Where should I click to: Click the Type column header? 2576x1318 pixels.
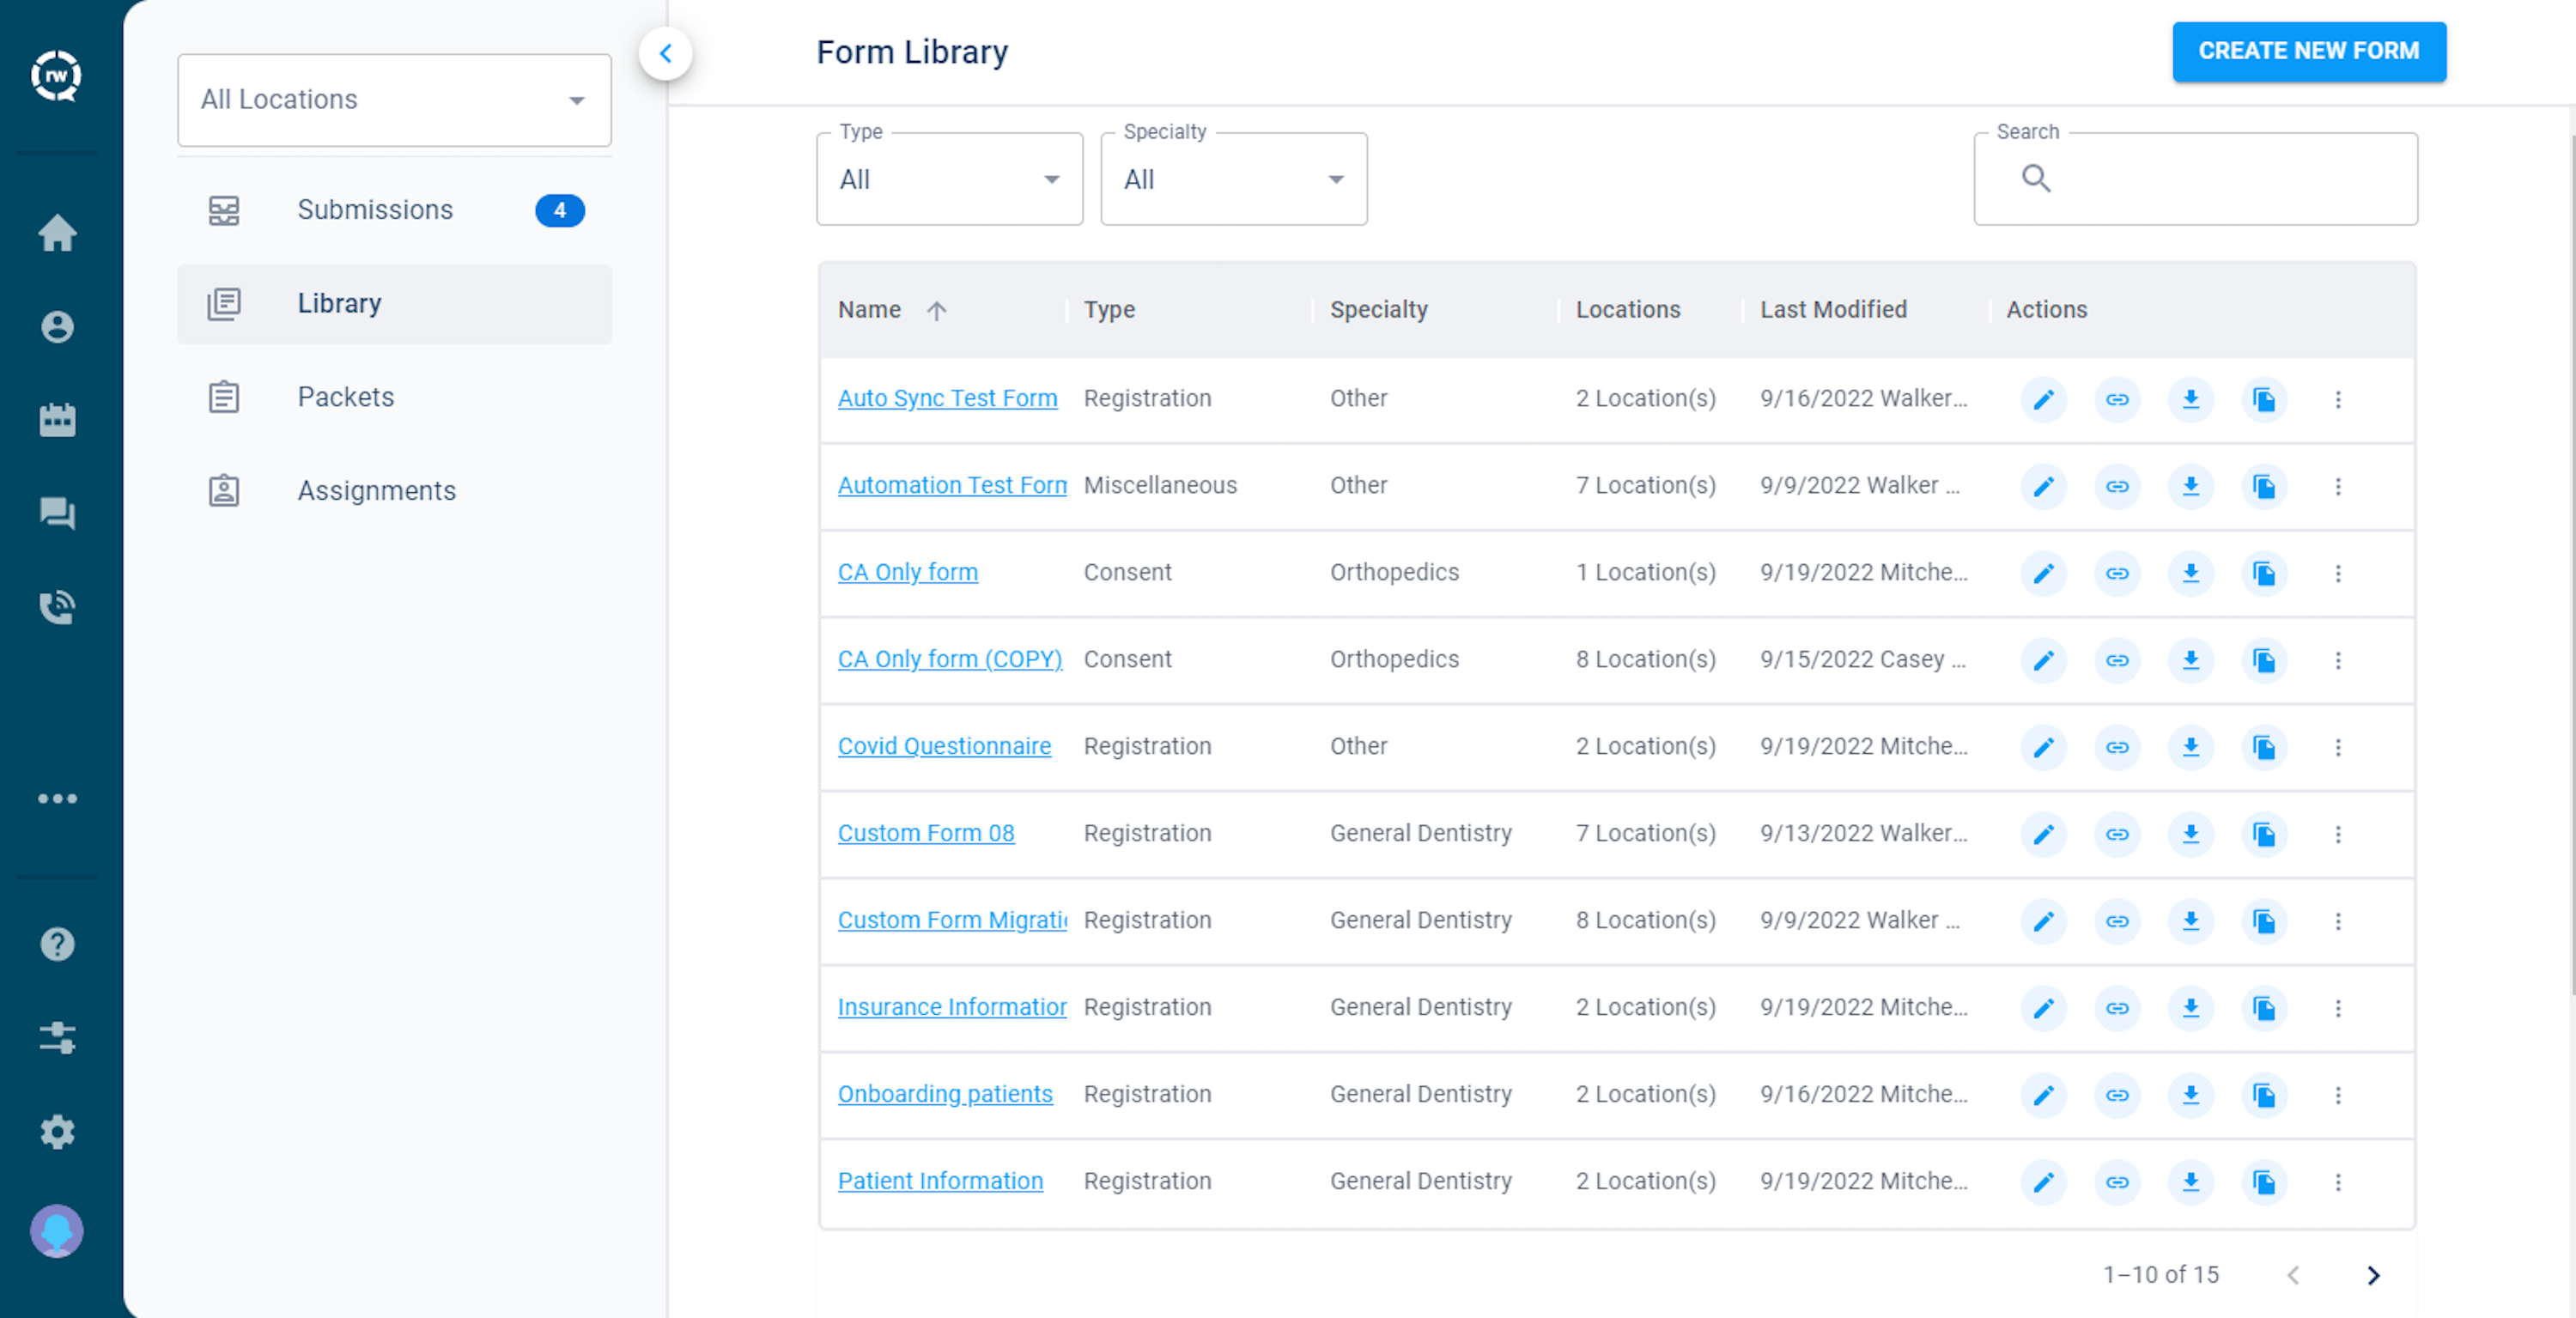click(x=1109, y=310)
